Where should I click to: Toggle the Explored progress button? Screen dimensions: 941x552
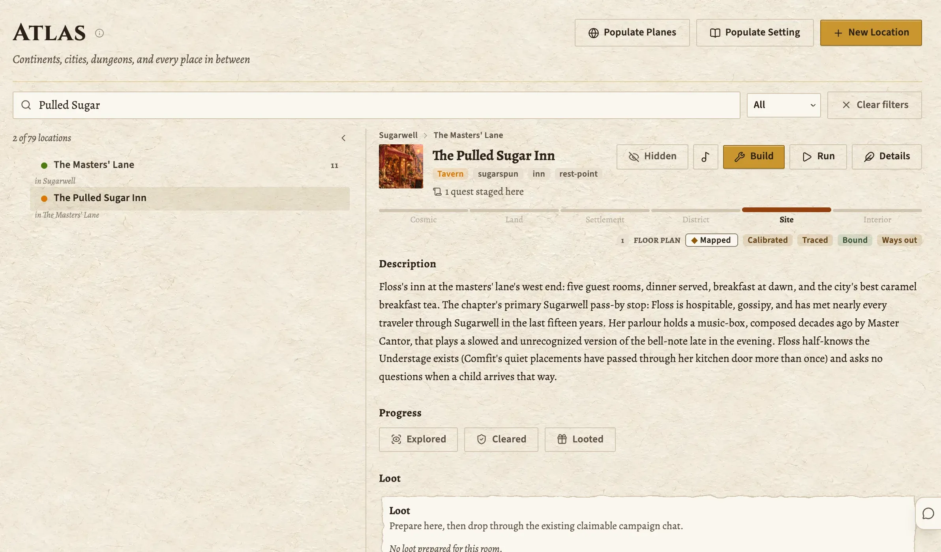[x=418, y=439]
